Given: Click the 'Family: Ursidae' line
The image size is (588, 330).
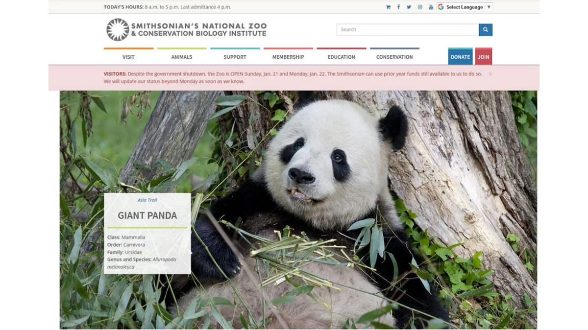Looking at the screenshot, I should tap(124, 252).
